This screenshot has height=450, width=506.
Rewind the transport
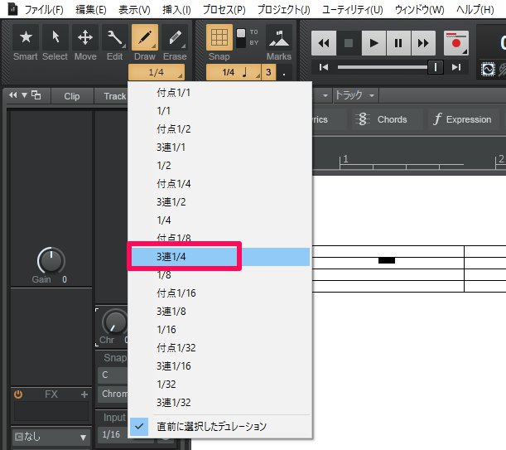324,43
